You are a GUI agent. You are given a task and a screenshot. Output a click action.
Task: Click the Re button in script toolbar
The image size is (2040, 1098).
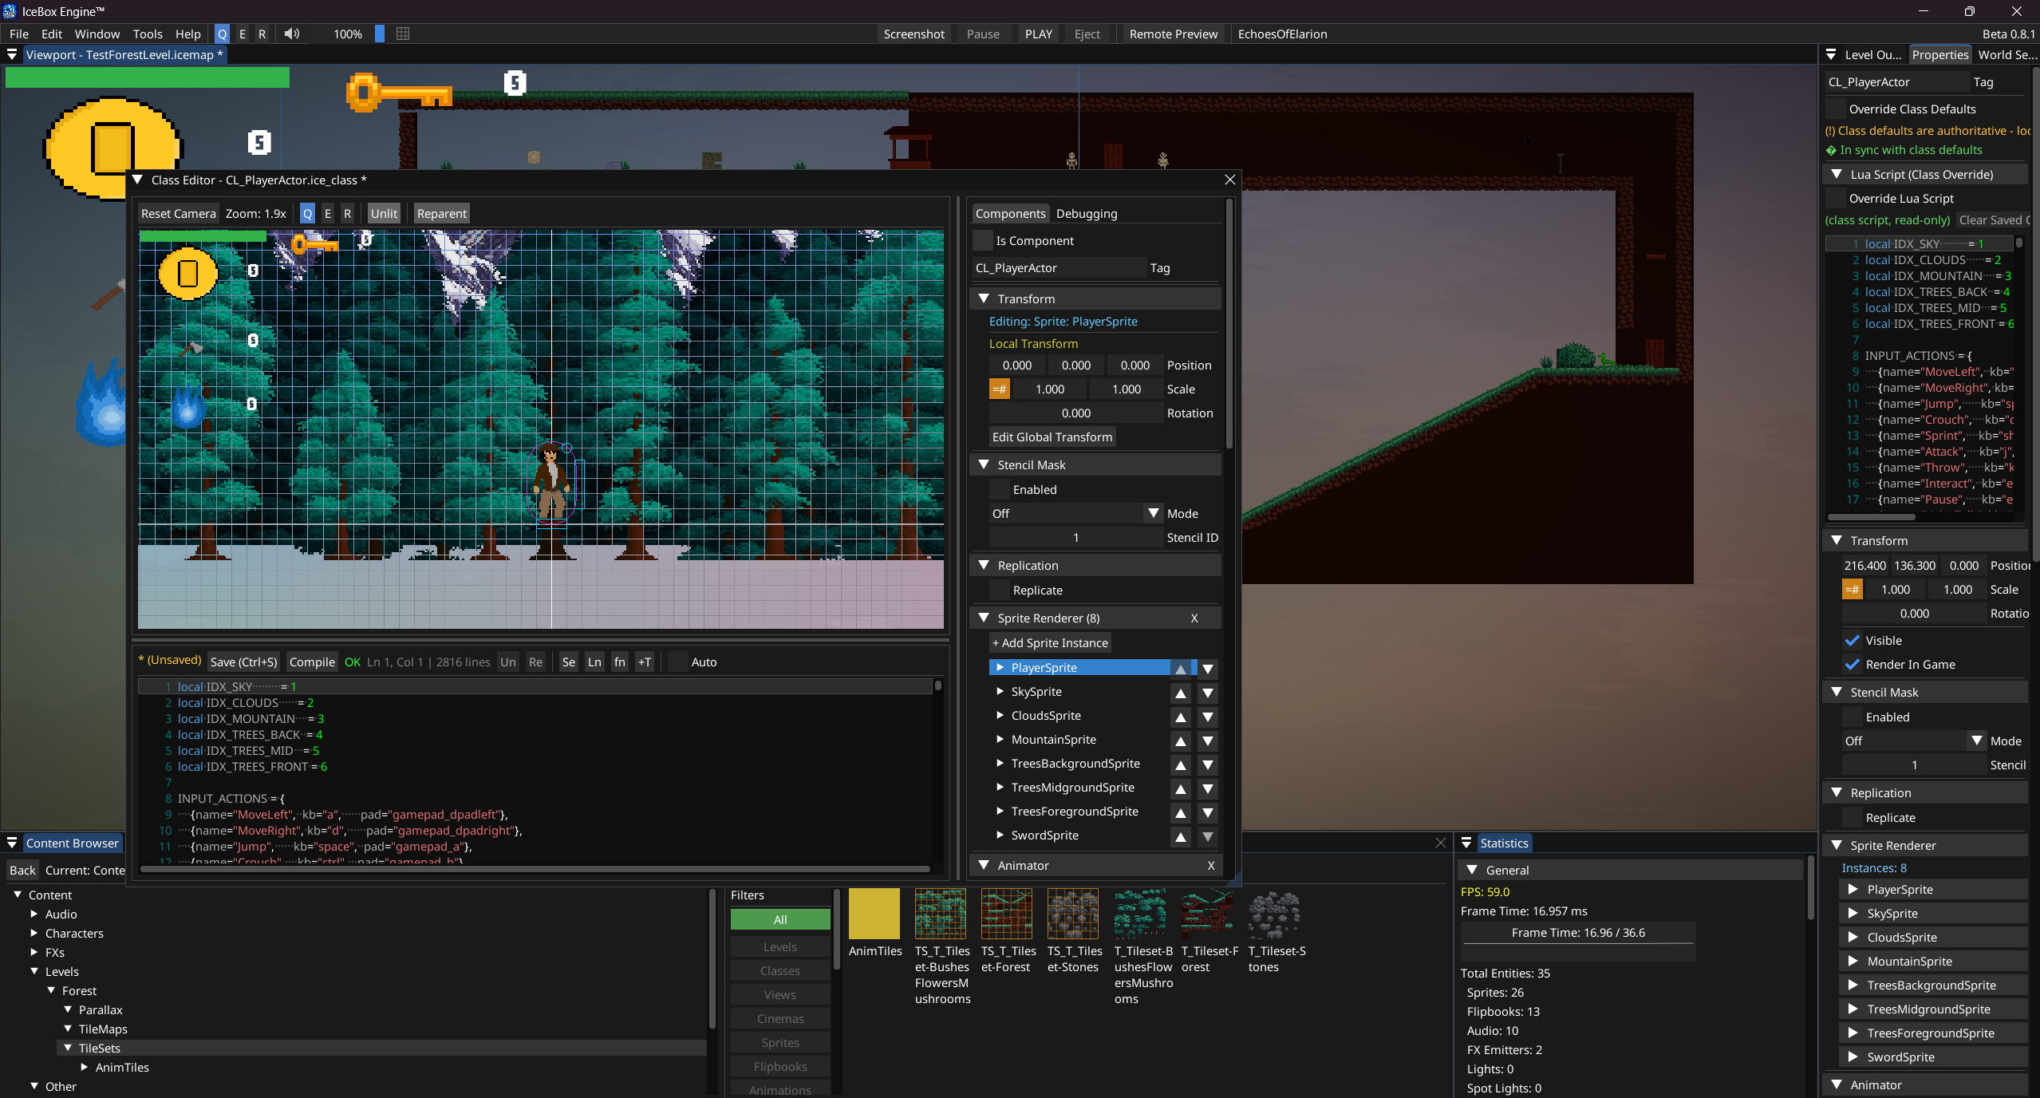(535, 662)
